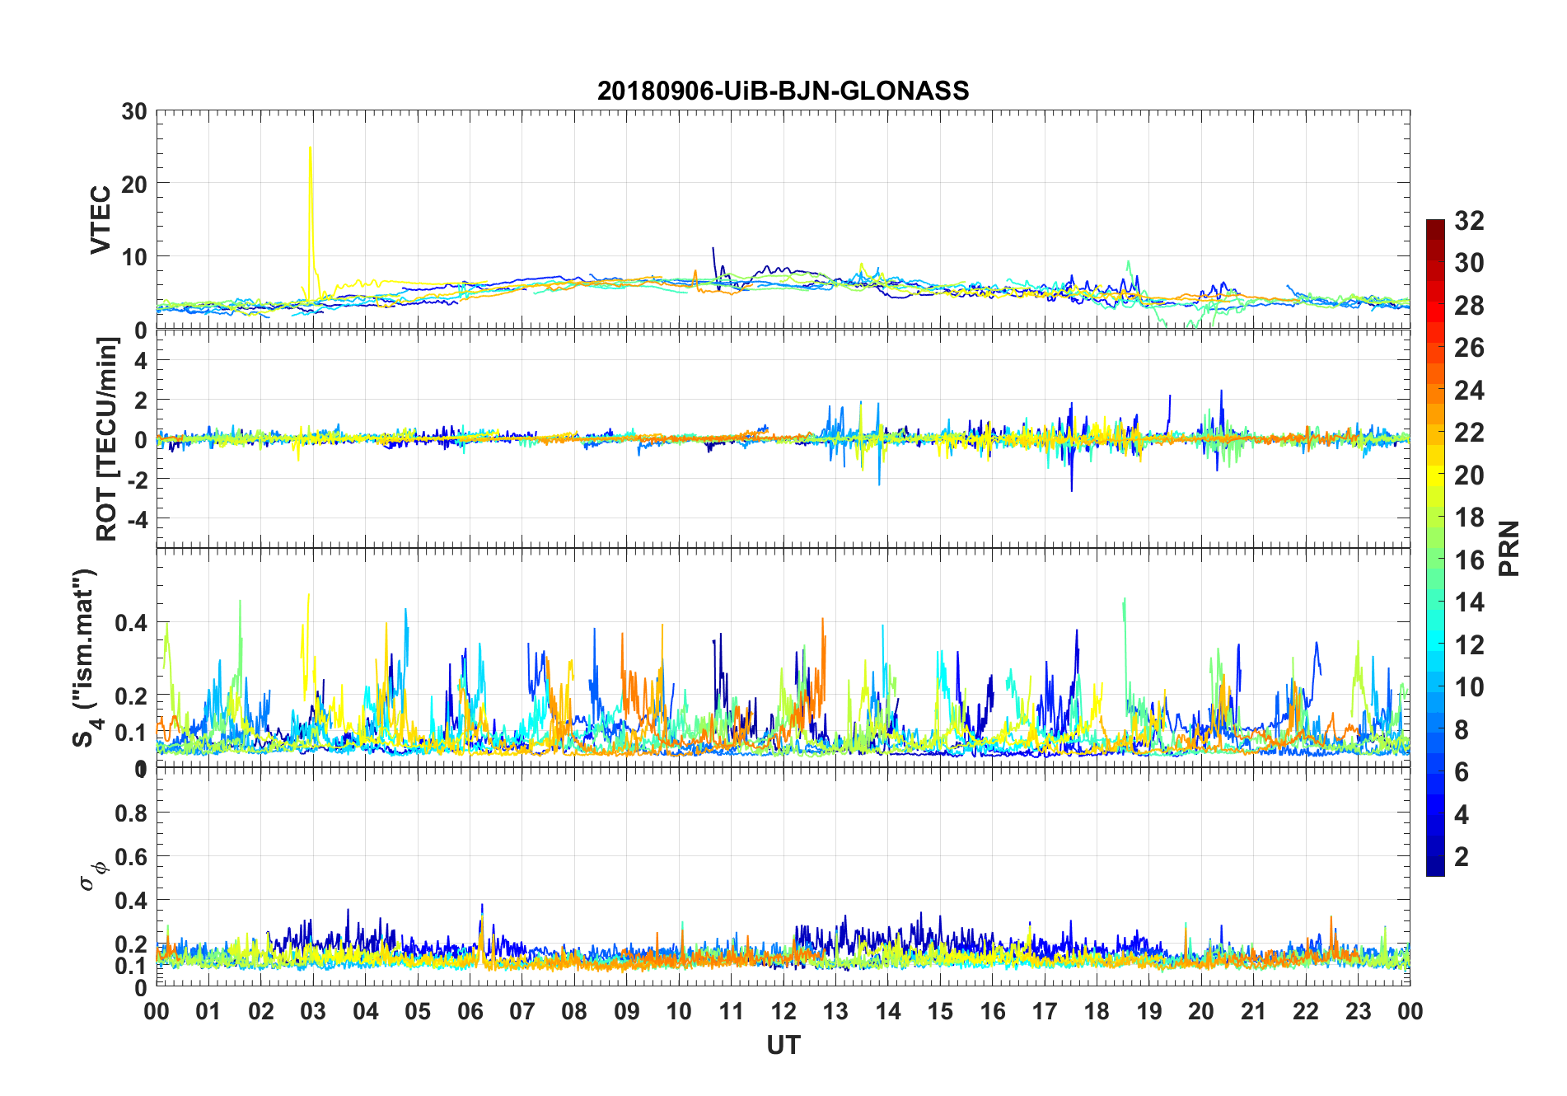
Task: Click the ROT [TECU/min] axis label
Action: 106,438
